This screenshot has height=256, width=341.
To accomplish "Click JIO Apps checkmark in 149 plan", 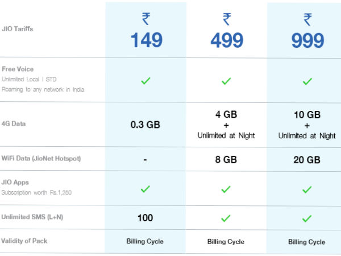I will click(145, 189).
